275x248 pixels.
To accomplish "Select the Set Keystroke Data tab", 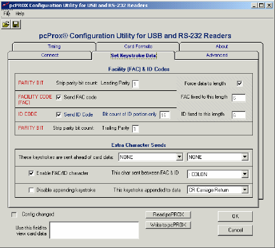I will (133, 55).
